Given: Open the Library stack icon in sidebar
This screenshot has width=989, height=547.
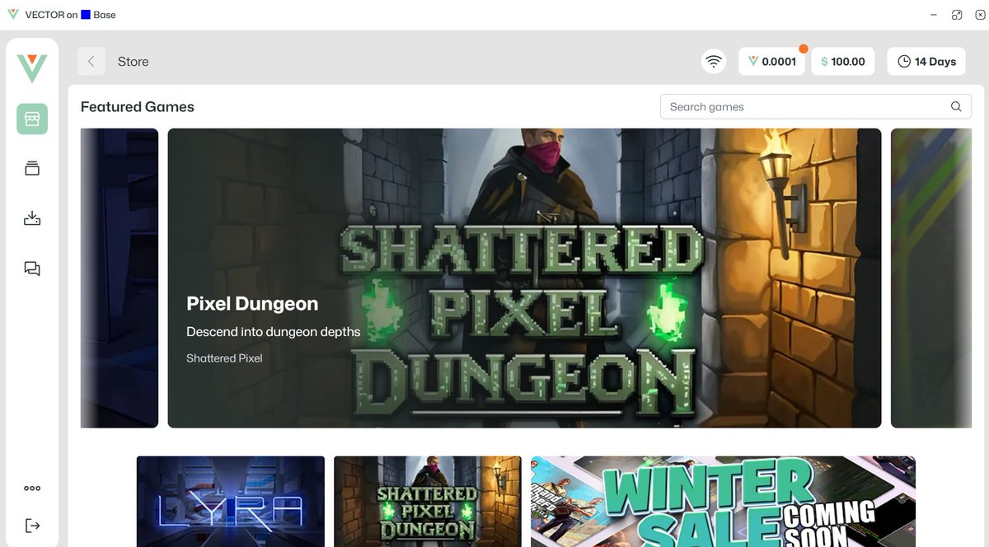Looking at the screenshot, I should click(x=32, y=168).
